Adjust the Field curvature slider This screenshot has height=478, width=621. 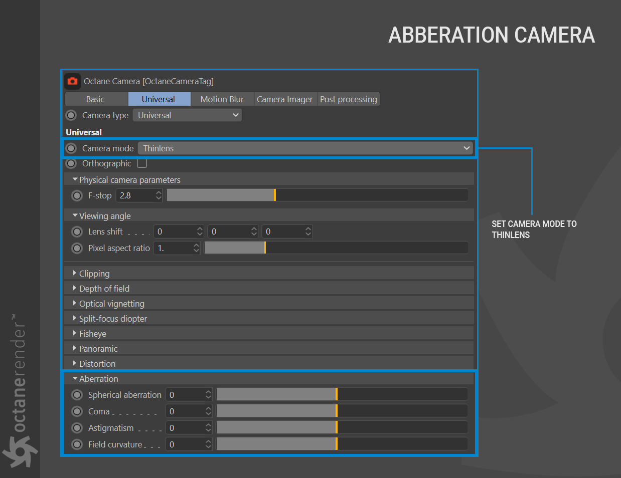pos(342,444)
